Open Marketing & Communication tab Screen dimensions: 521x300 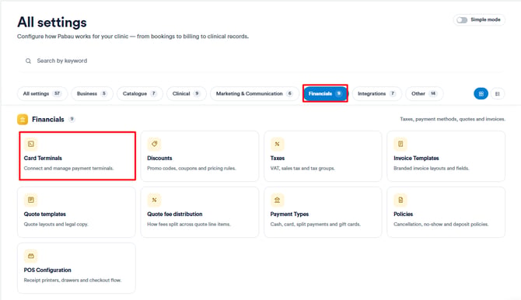pos(254,94)
